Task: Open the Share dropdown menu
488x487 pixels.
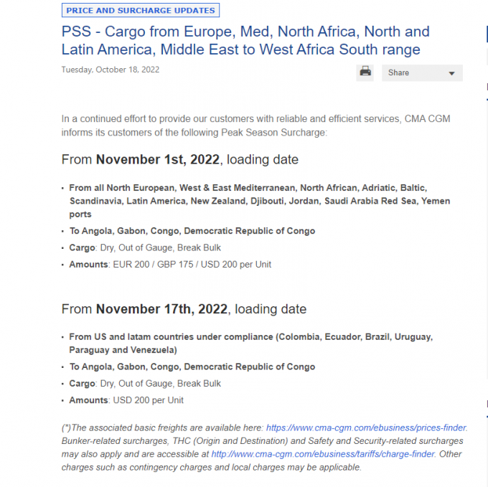Action: (x=422, y=72)
